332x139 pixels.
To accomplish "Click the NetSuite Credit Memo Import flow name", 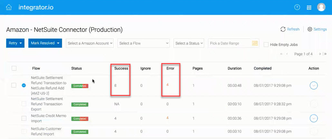I will 49,118.
